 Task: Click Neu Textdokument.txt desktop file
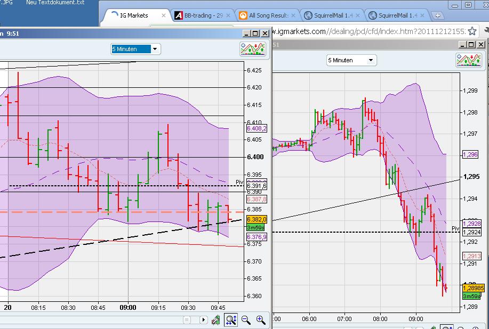55,3
